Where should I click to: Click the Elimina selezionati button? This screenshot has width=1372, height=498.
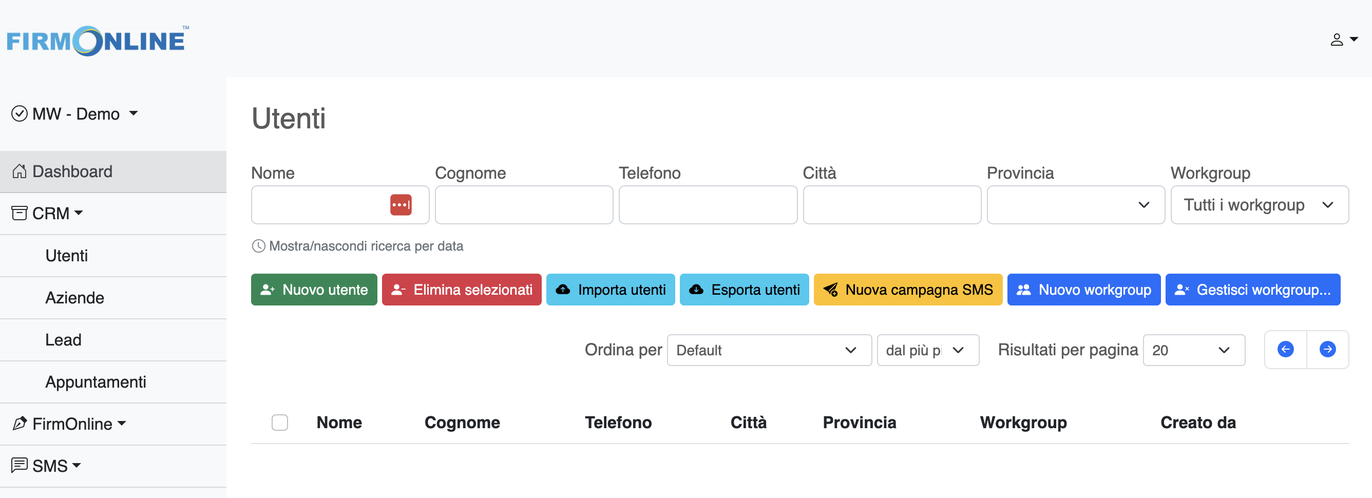coord(461,289)
